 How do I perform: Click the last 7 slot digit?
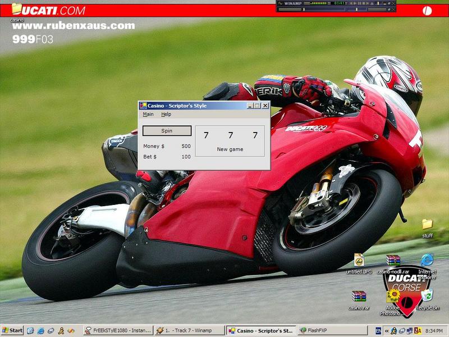pos(255,135)
